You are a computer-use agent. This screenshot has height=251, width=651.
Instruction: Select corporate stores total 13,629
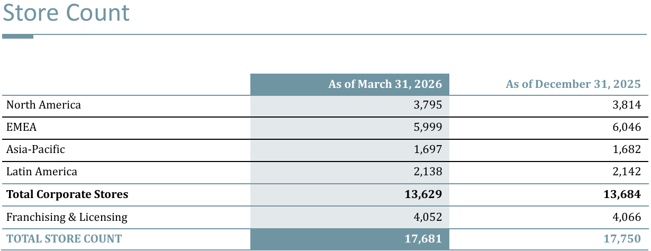423,194
